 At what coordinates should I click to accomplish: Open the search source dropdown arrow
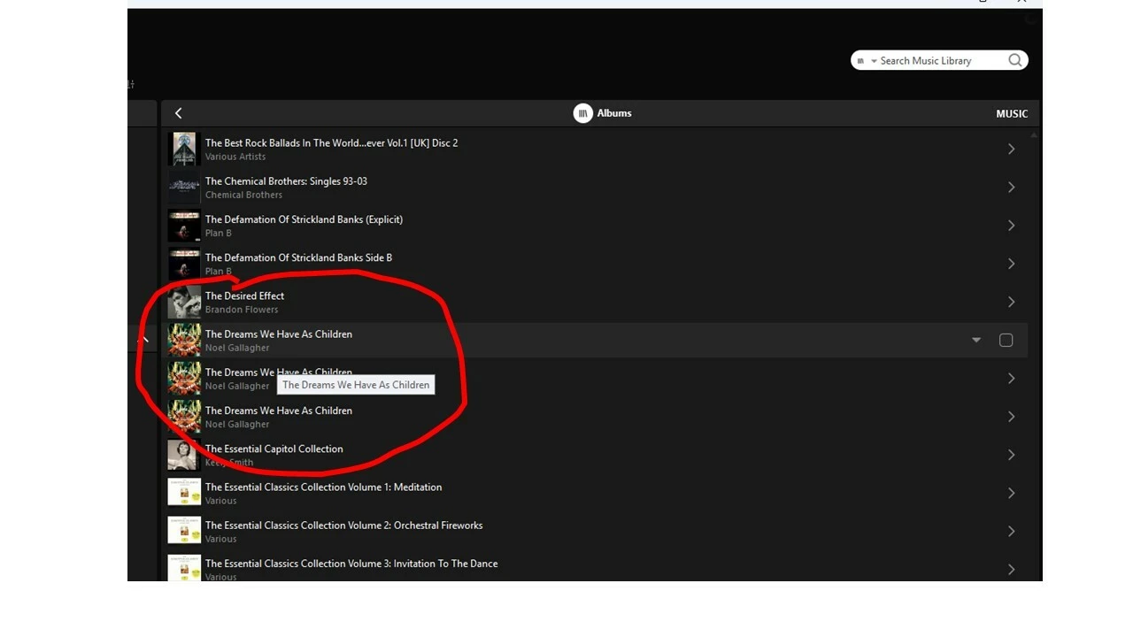874,61
